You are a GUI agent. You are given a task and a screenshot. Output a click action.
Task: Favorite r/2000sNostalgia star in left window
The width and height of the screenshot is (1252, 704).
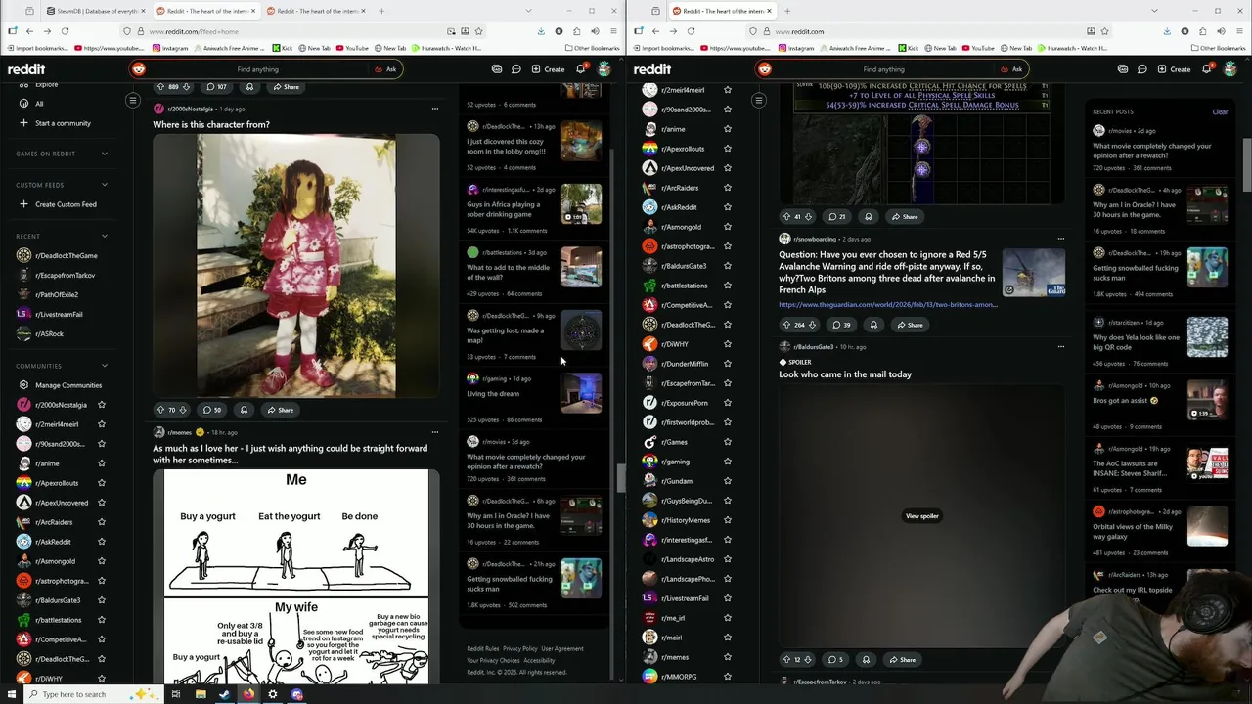point(101,405)
